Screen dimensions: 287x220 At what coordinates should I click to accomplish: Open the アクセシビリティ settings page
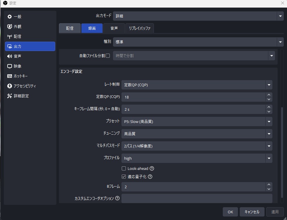coord(30,86)
